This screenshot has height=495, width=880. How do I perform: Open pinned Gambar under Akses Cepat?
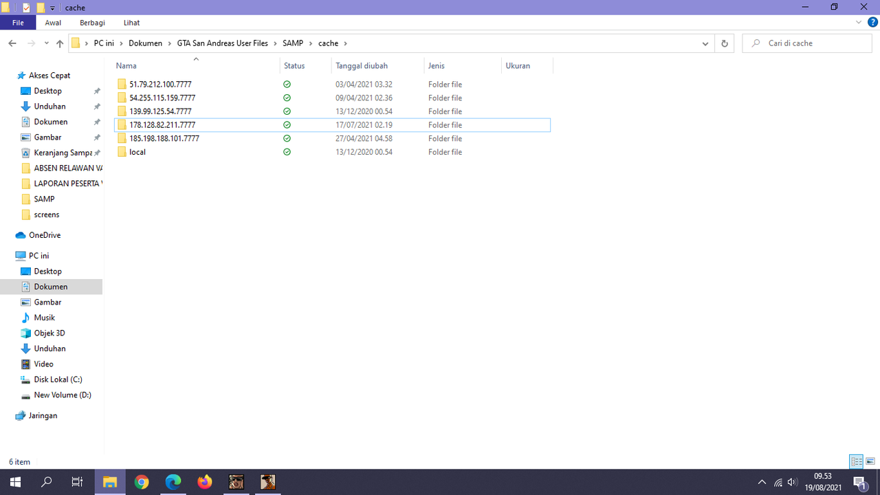[x=47, y=137]
